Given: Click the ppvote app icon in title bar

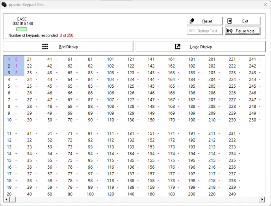Looking at the screenshot, I should tap(4, 4).
